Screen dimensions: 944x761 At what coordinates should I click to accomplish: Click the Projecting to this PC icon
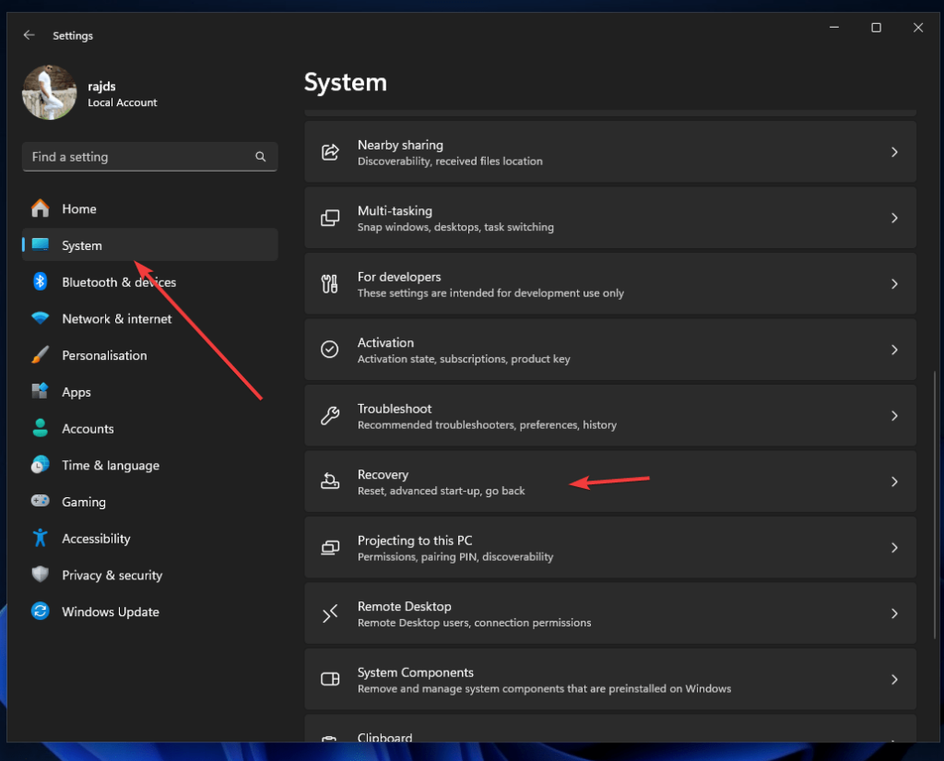pyautogui.click(x=330, y=547)
